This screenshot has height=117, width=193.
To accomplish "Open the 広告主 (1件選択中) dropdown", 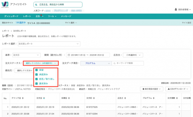I will (x=133, y=55).
